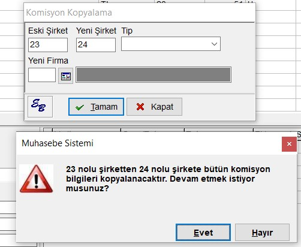
Task: Focus the Eski Şirket field containing 23
Action: point(48,45)
